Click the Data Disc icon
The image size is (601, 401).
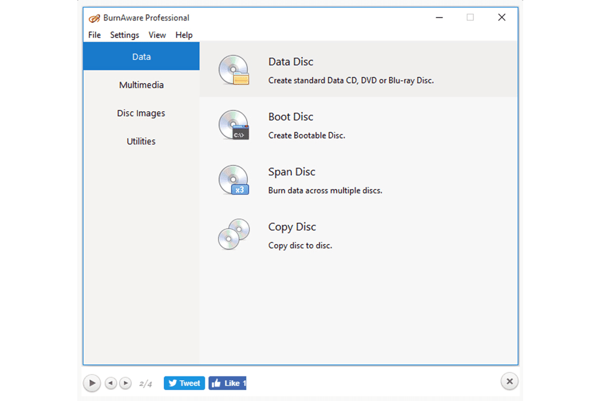pos(234,69)
